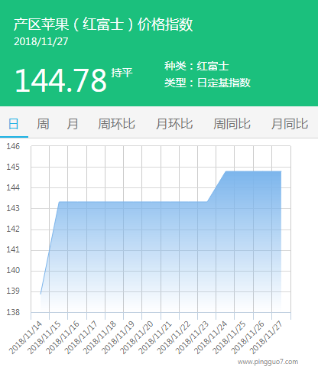
Task: Click the 类型：日定基指数 label
Action: [x=207, y=83]
